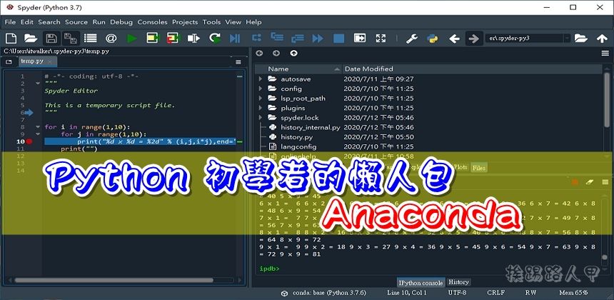Open the Run menu
Viewport: 614px width, 300px height.
[x=99, y=22]
